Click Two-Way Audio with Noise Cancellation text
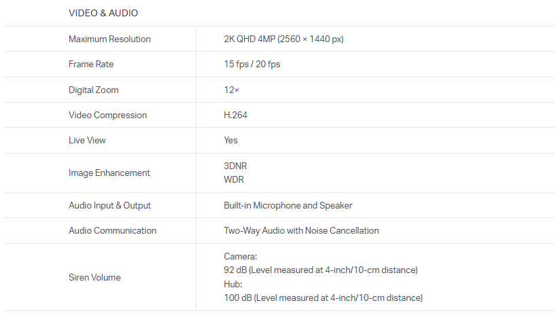 point(301,230)
